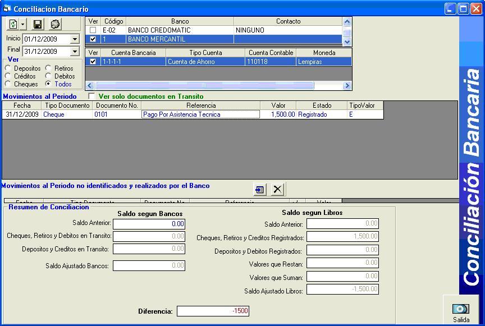485x326 pixels.
Task: Click the Salida exit icon
Action: coord(460,309)
